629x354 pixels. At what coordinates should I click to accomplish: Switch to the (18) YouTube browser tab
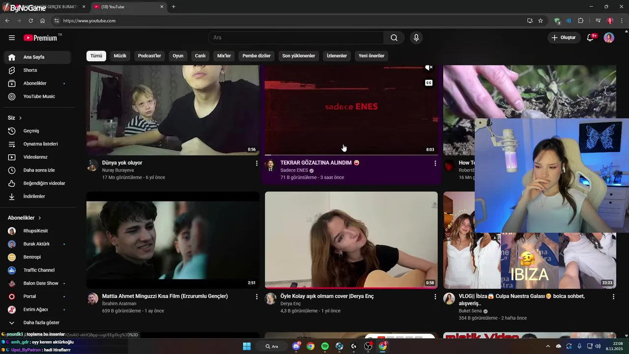click(x=128, y=7)
